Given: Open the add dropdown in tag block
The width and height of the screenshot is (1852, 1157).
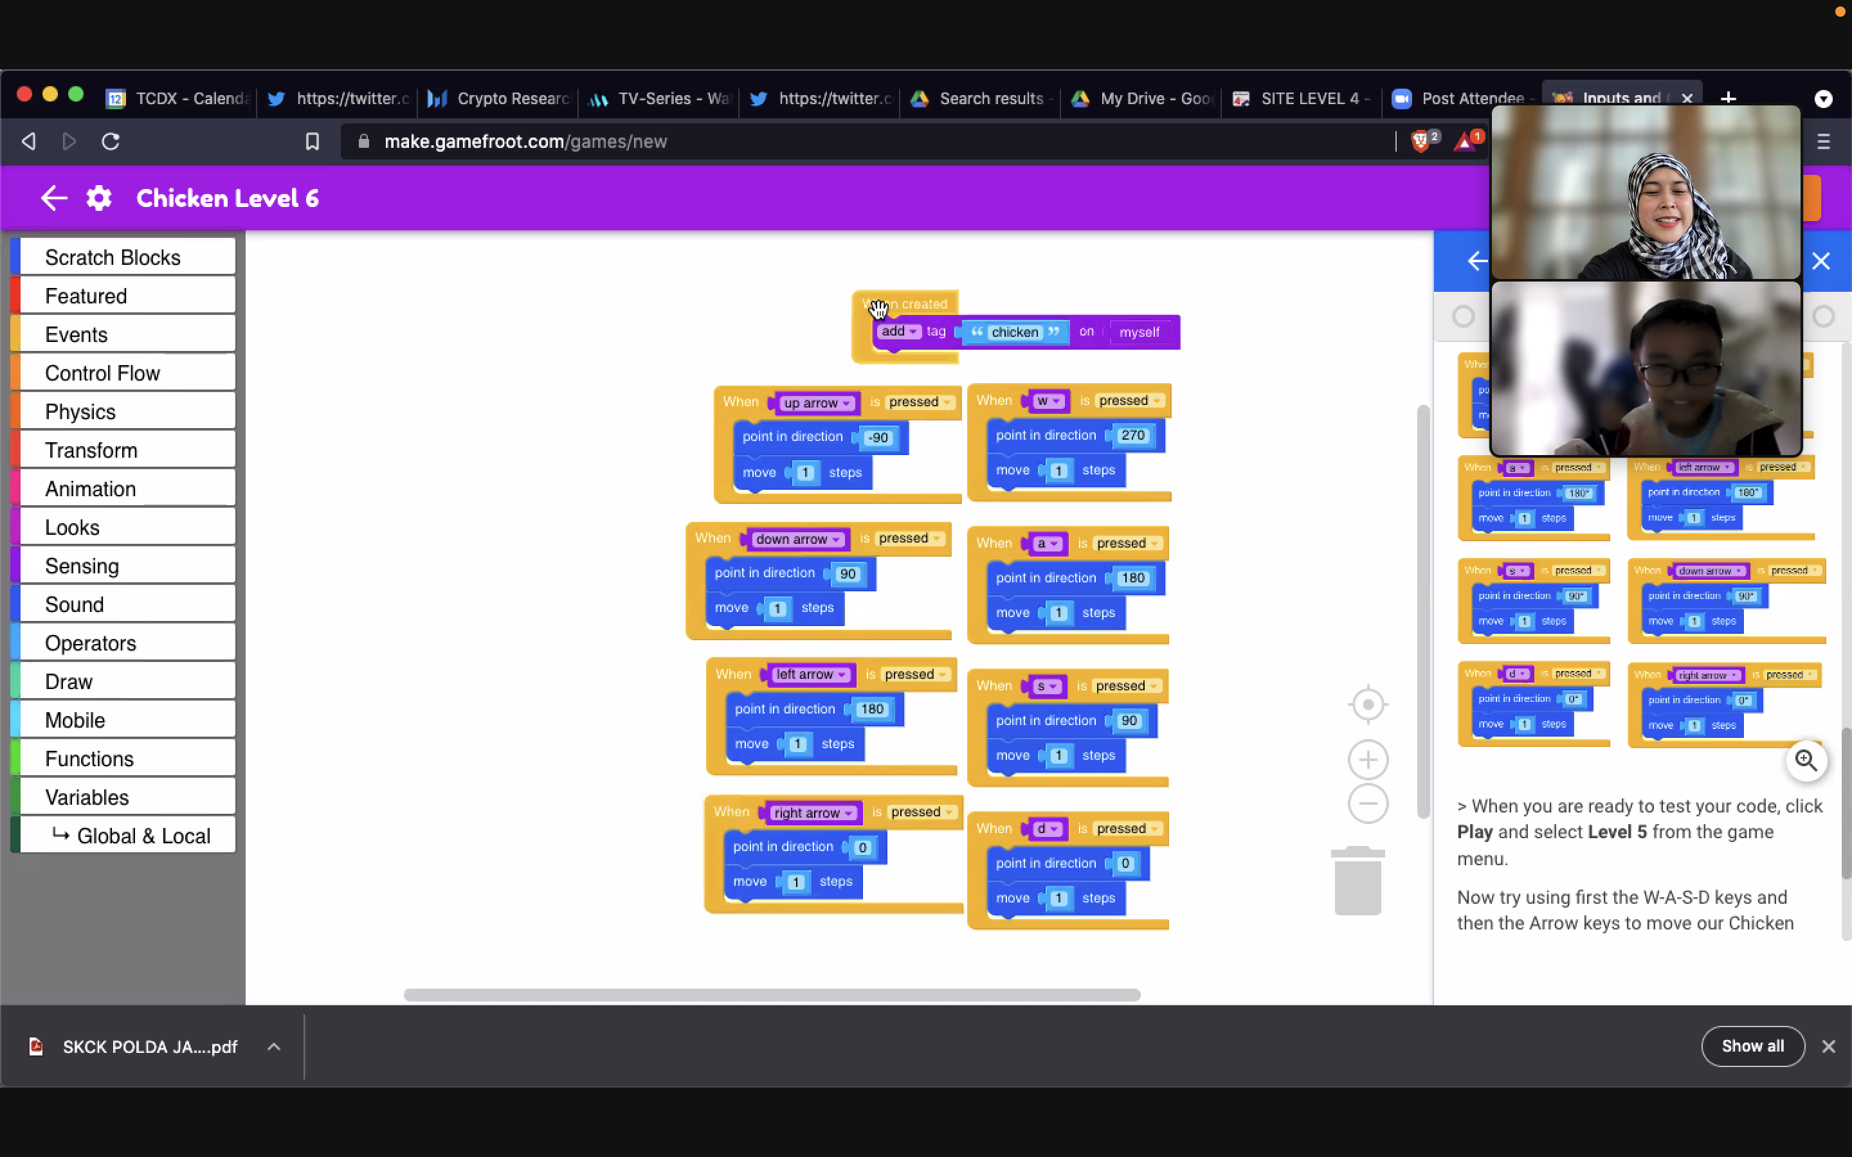Looking at the screenshot, I should pos(899,331).
